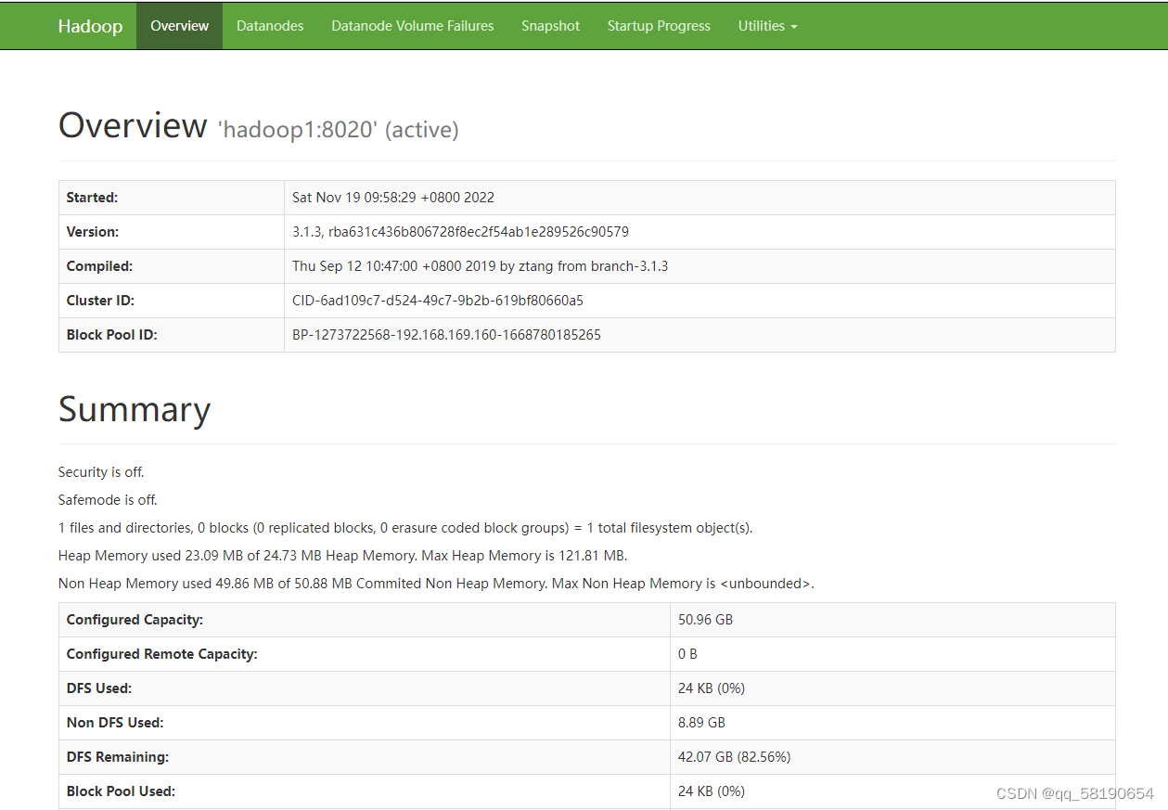The image size is (1168, 810).
Task: Click the CSDN watermark text
Action: coord(1076,793)
